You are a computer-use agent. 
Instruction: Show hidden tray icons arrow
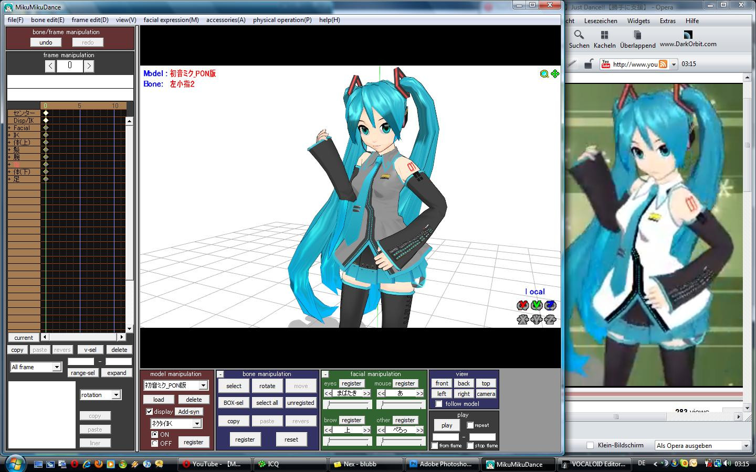pos(655,464)
